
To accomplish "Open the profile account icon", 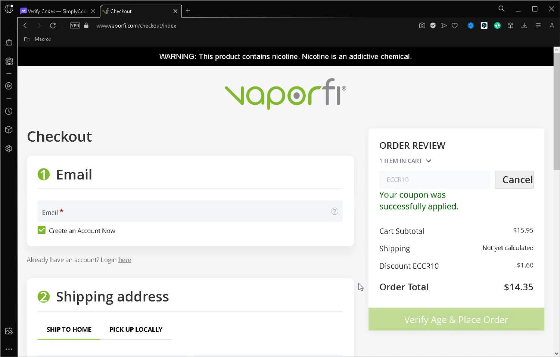I will pyautogui.click(x=551, y=25).
